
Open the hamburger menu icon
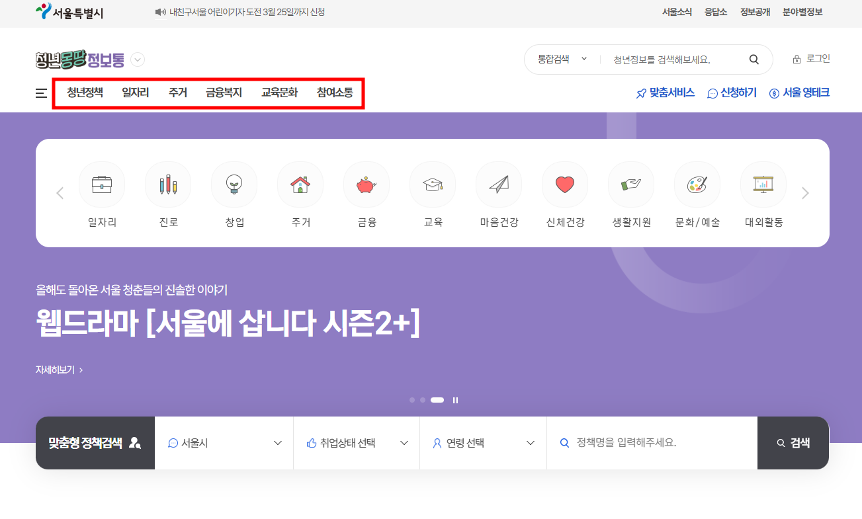(41, 93)
